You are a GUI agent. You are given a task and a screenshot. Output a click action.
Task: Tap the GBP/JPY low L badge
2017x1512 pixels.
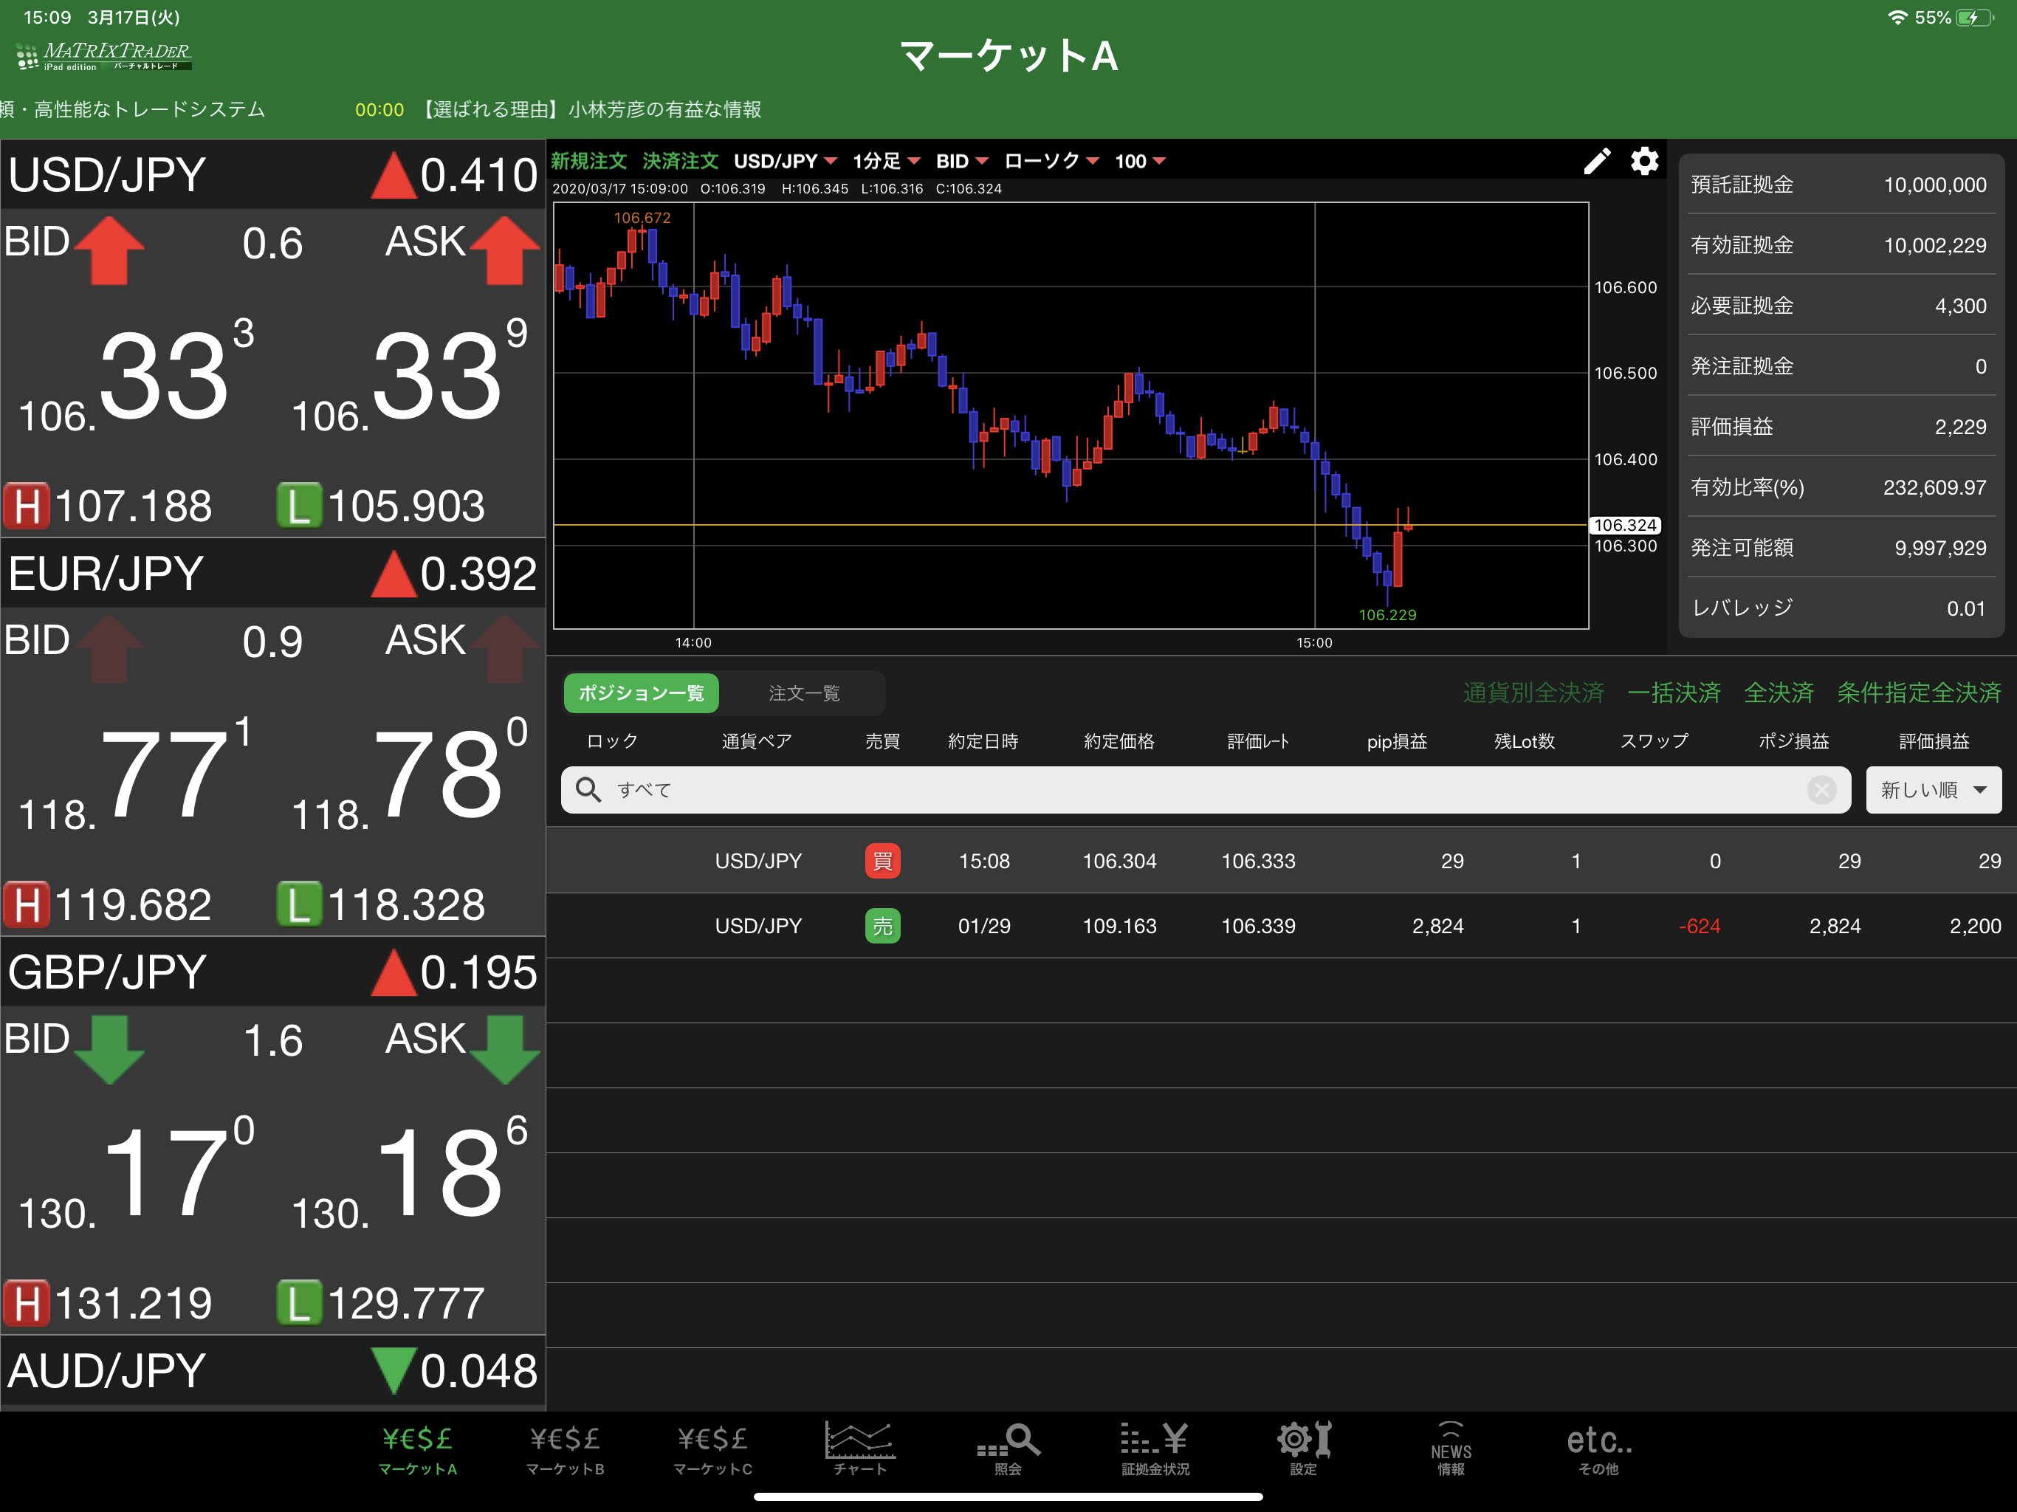(299, 1303)
